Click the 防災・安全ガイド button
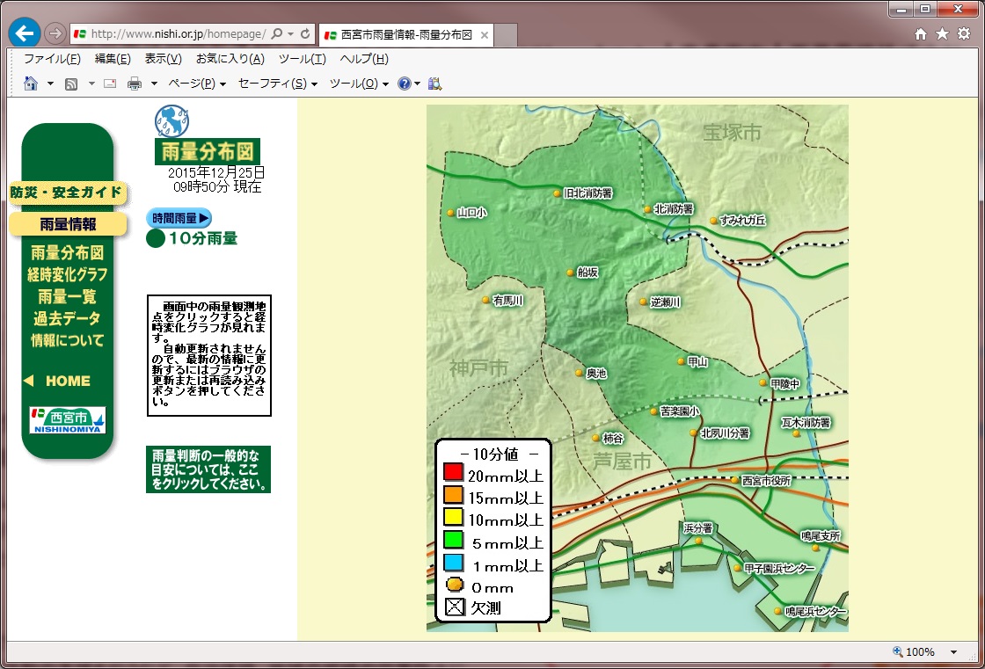The width and height of the screenshot is (985, 669). click(67, 193)
